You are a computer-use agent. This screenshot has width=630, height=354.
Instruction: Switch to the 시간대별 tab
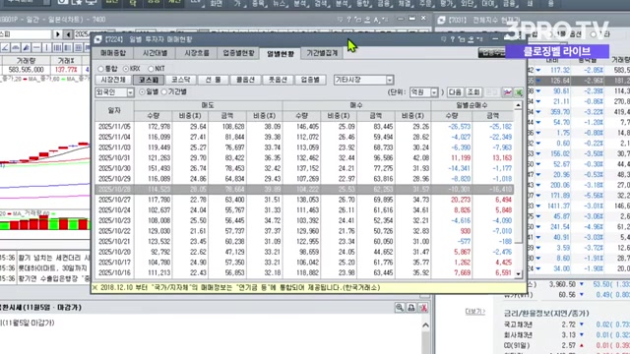pyautogui.click(x=156, y=53)
